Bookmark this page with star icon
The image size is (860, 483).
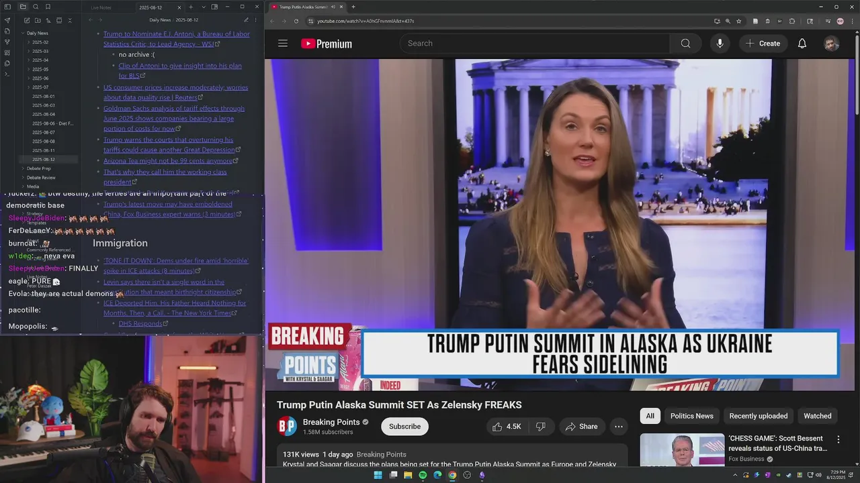pos(738,21)
